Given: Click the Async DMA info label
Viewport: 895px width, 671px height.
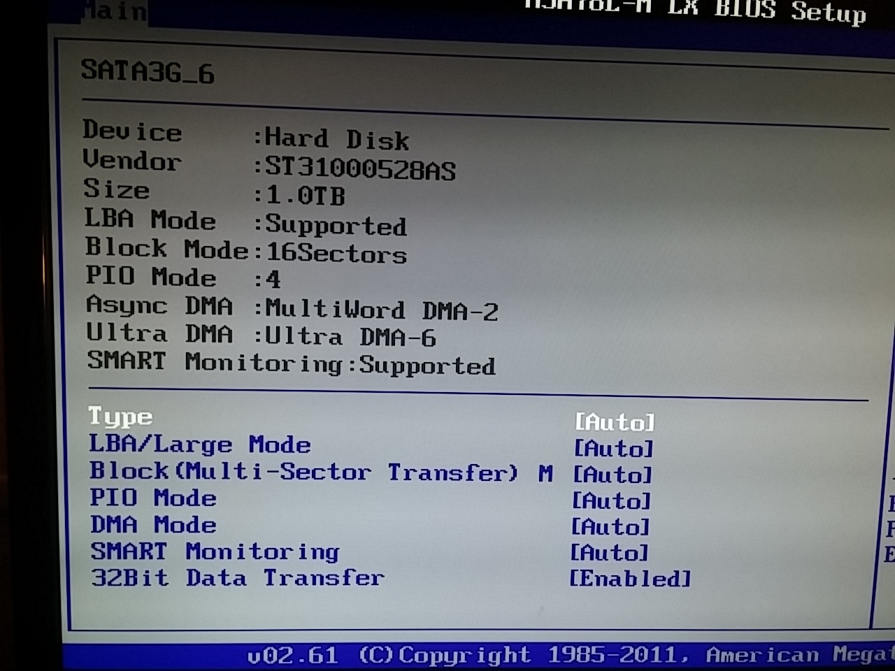Looking at the screenshot, I should click(x=159, y=305).
